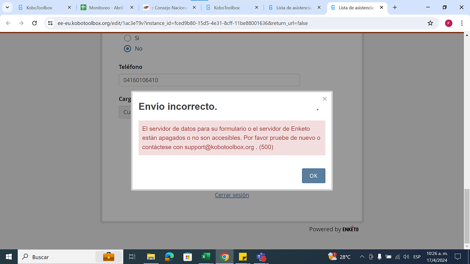Open Sticky Notes from the taskbar
Image resolution: width=470 pixels, height=264 pixels.
(x=243, y=257)
